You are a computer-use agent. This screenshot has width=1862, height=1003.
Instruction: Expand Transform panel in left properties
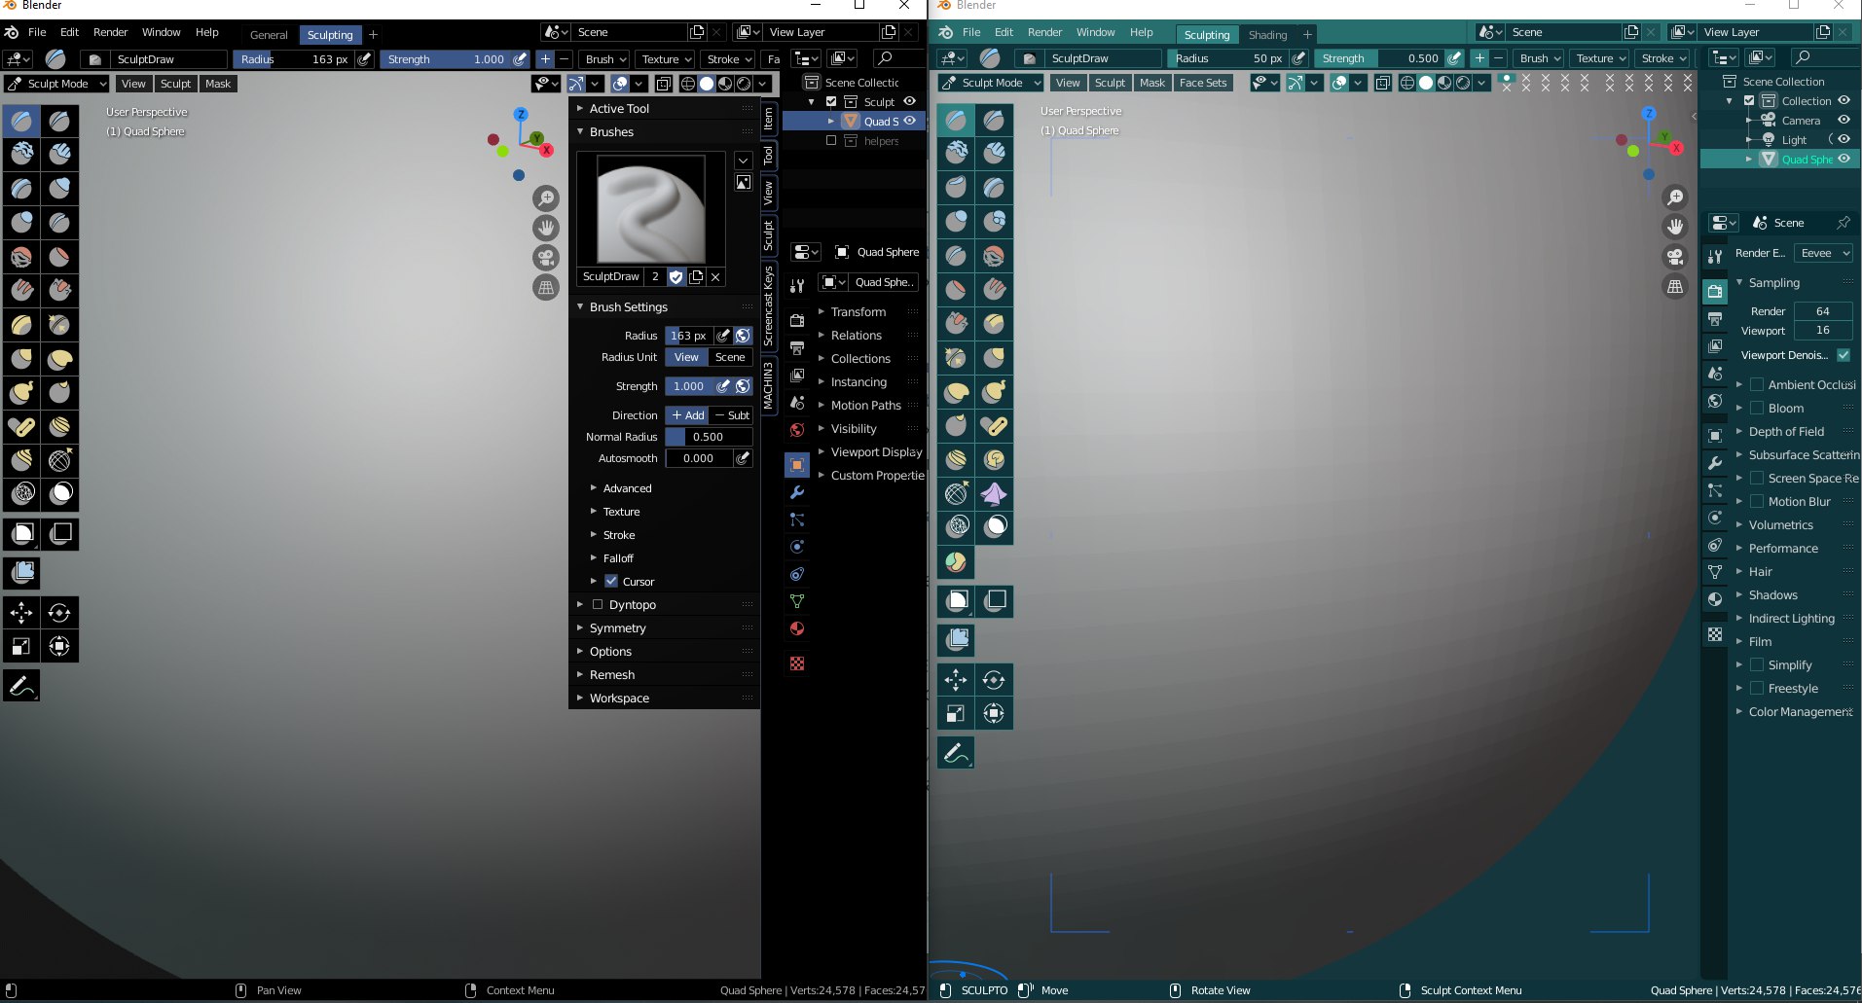858,312
